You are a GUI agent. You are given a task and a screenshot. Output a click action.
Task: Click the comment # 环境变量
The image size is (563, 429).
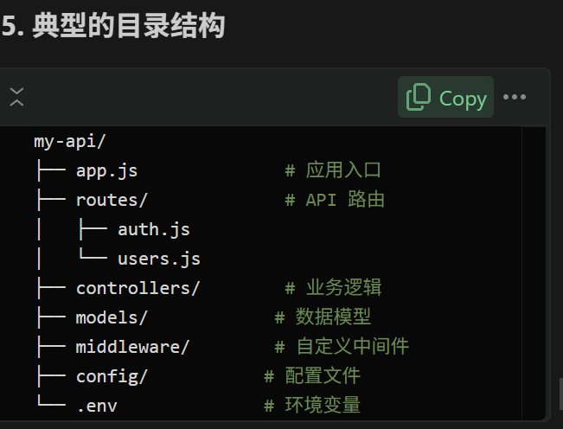[312, 406]
